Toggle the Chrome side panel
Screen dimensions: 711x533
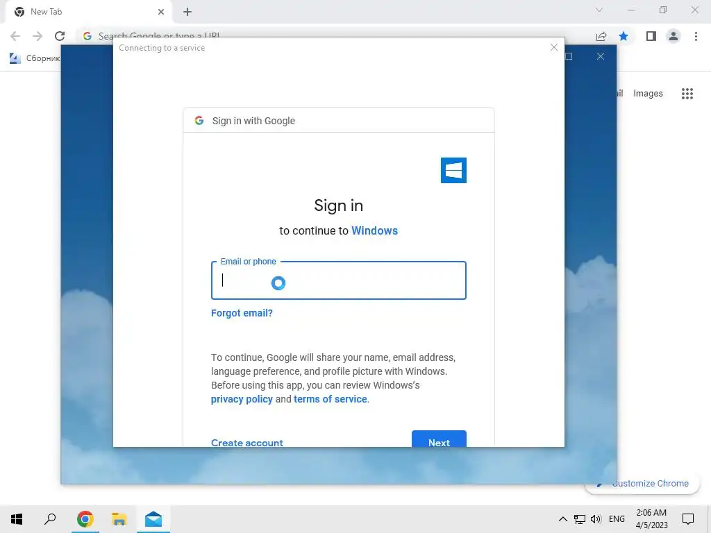click(651, 36)
